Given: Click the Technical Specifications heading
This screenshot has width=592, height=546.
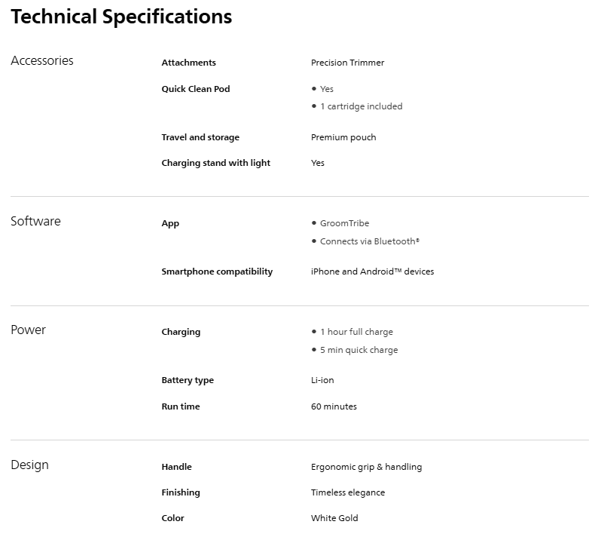Looking at the screenshot, I should point(121,17).
